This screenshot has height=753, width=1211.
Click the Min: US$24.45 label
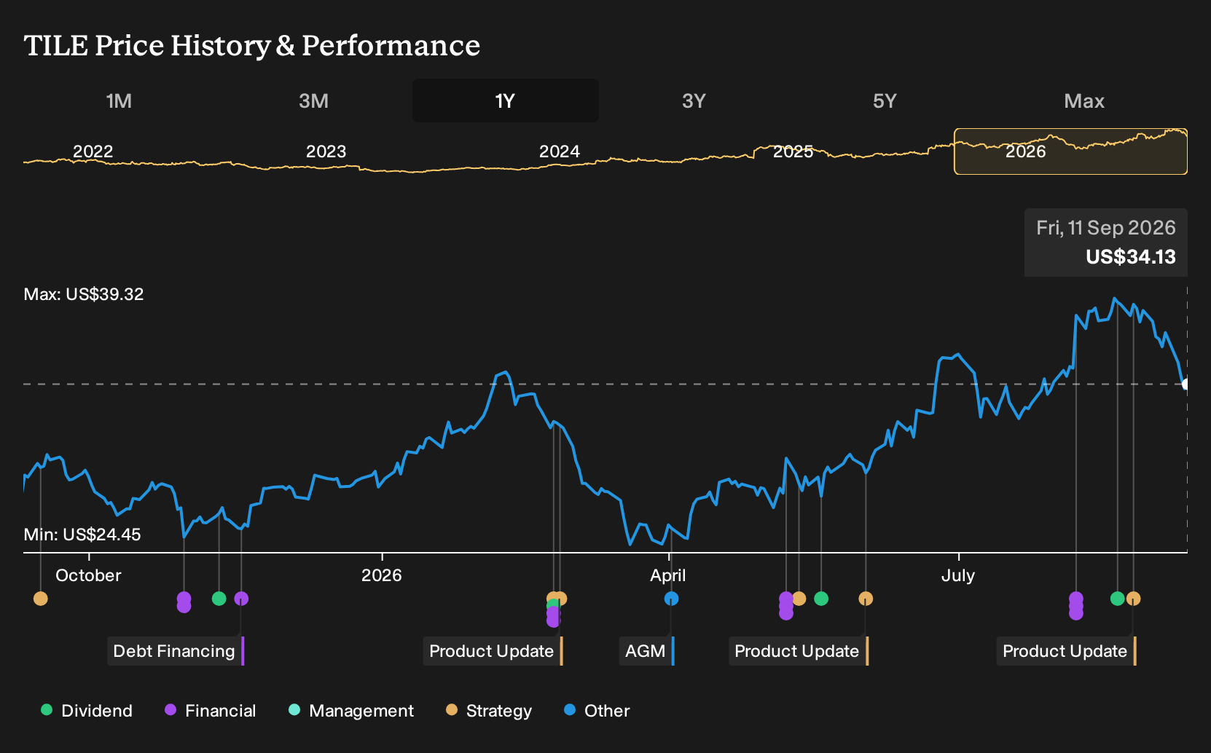82,535
